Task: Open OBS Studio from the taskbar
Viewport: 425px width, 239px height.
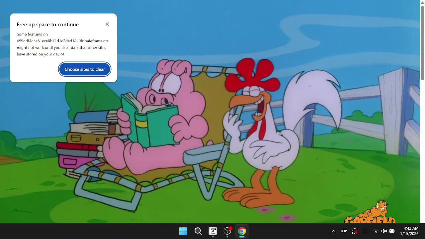Action: click(227, 231)
